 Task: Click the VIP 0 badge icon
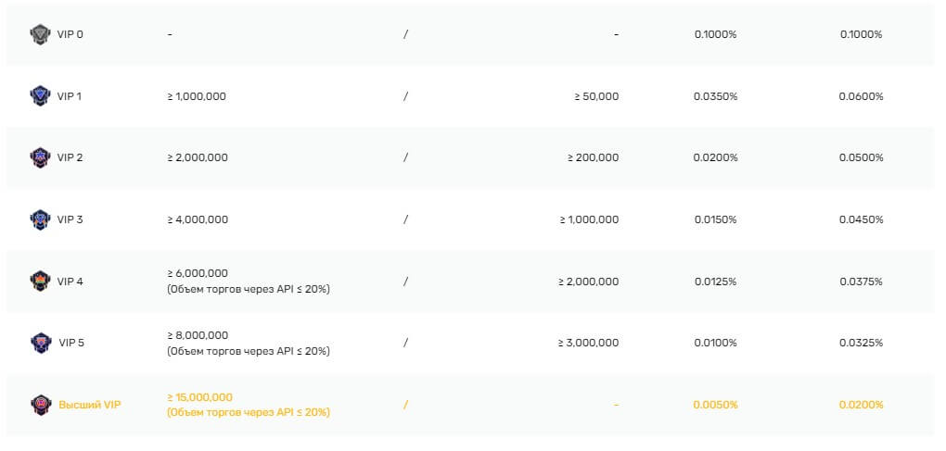click(39, 34)
